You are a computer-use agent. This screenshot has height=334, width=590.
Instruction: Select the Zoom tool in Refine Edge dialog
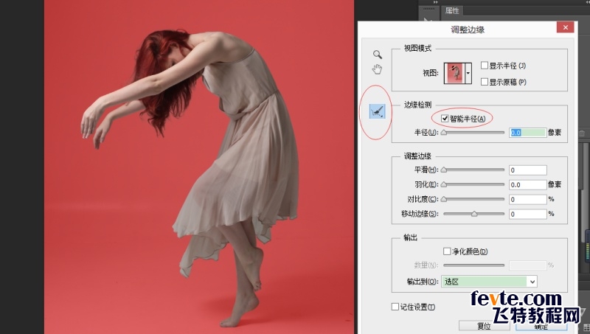point(378,55)
